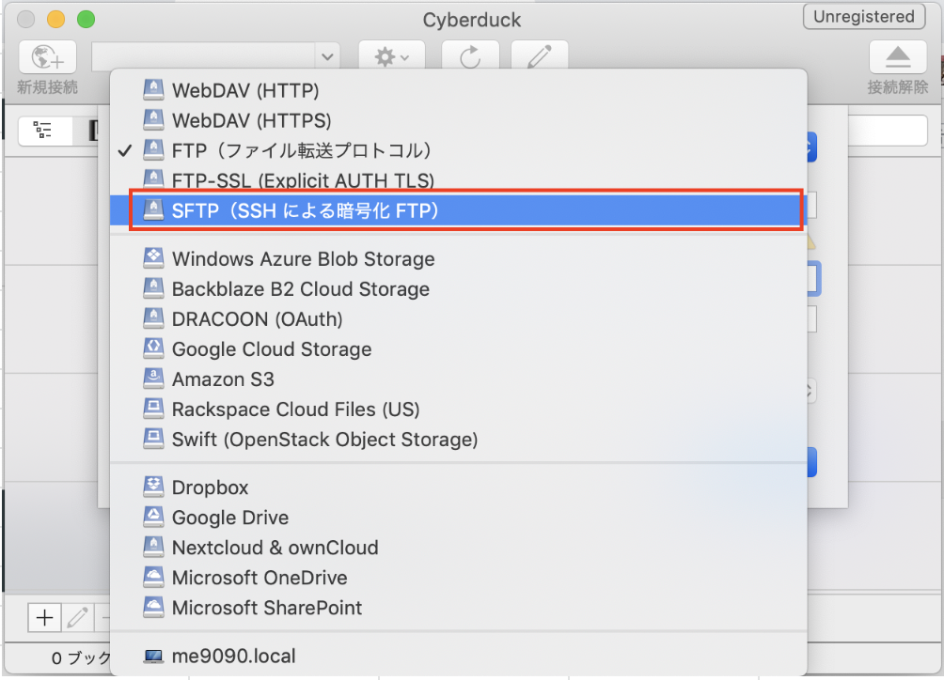Expand the quick connect dropdown arrow
Image resolution: width=944 pixels, height=680 pixels.
click(x=327, y=57)
